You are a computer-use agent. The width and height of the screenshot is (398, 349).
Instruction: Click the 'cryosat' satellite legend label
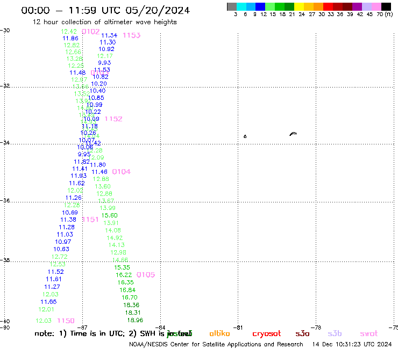click(267, 333)
